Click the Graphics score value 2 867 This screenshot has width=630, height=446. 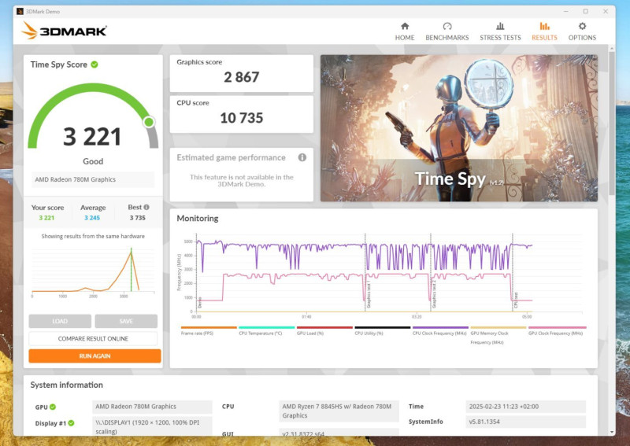pos(242,77)
